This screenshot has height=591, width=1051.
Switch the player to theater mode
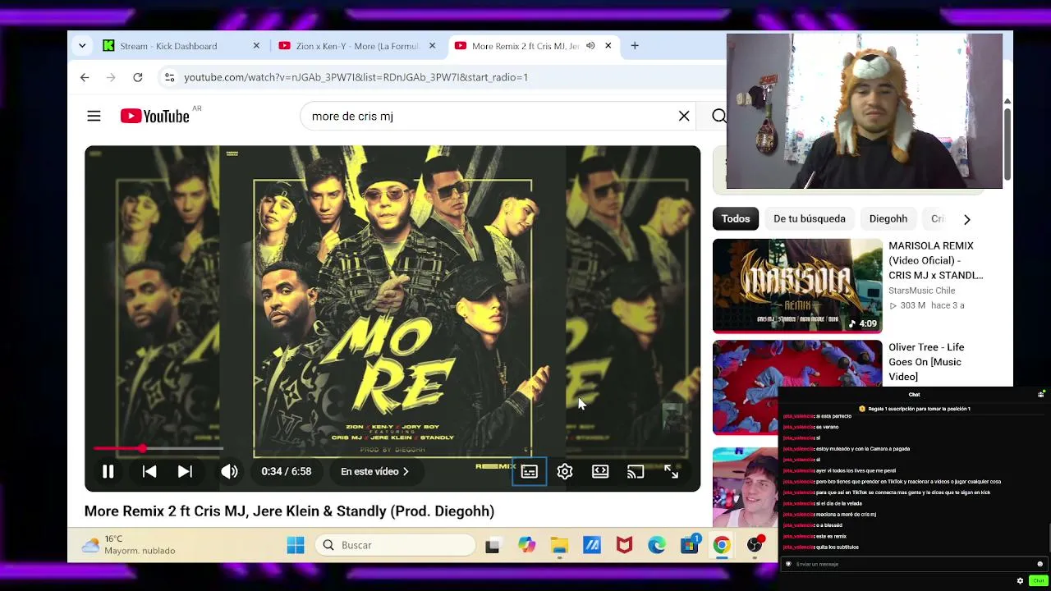[x=600, y=472]
